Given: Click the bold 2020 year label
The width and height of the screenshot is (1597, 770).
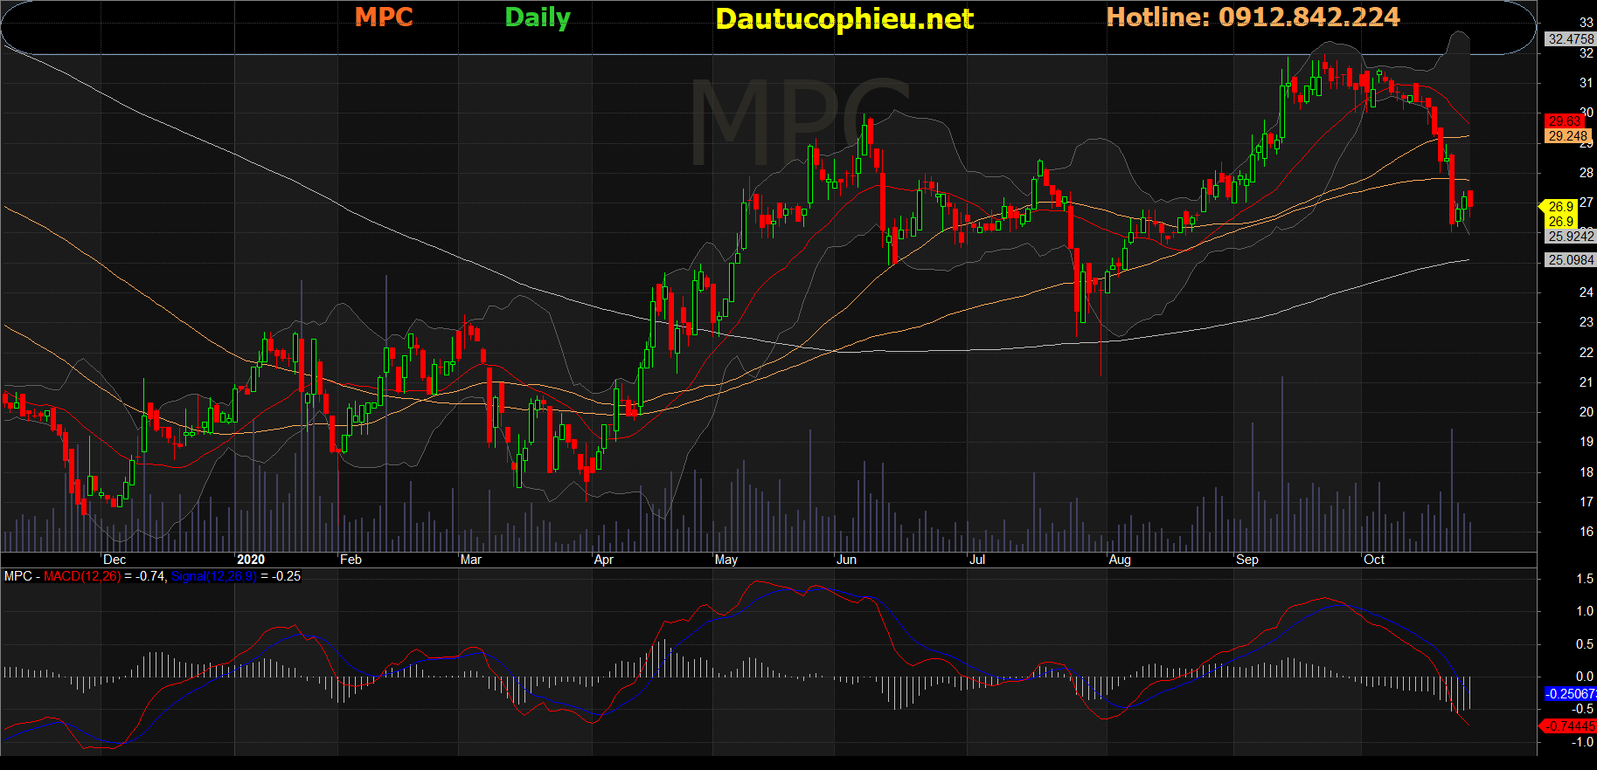Looking at the screenshot, I should coord(251,560).
